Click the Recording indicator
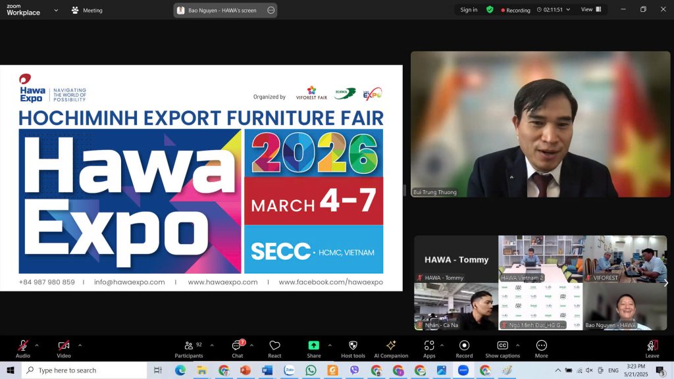This screenshot has width=674, height=379. click(x=516, y=10)
